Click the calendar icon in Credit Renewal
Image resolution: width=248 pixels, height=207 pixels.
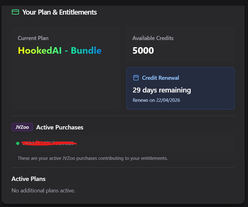(136, 78)
